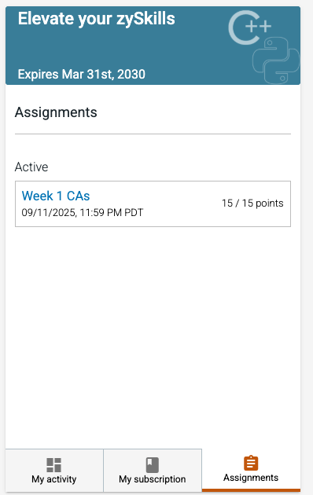This screenshot has height=495, width=313.
Task: Click the orange underline below Assignments tab
Action: 251,490
